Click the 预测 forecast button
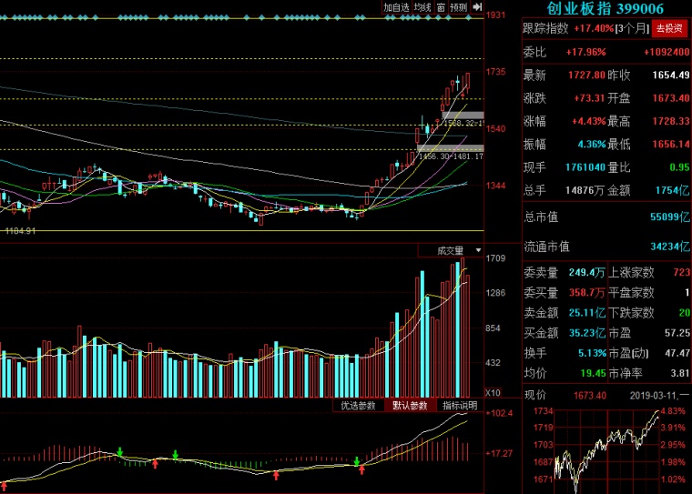 point(458,7)
